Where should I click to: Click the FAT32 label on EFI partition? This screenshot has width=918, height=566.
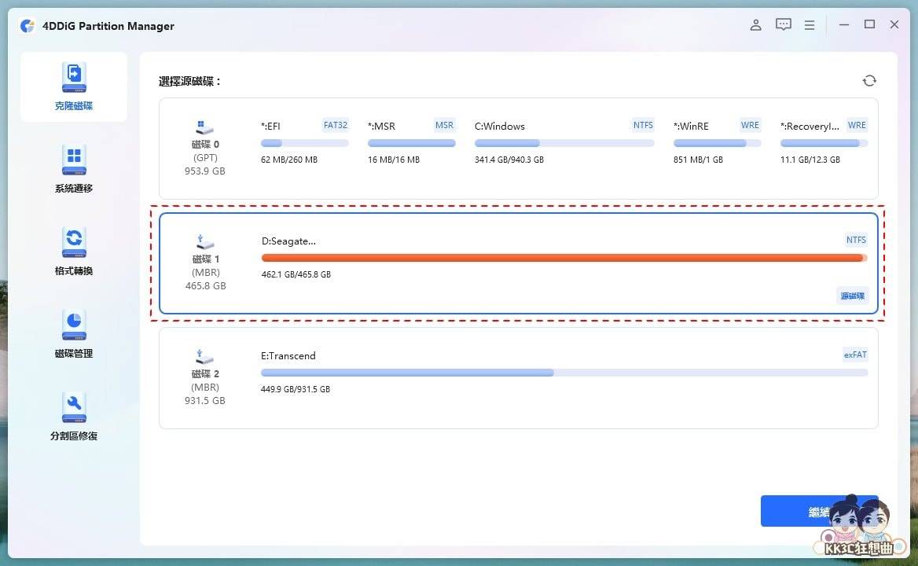336,124
